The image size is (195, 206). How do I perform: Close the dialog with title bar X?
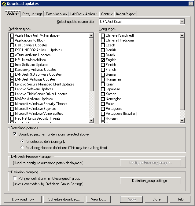191,4
